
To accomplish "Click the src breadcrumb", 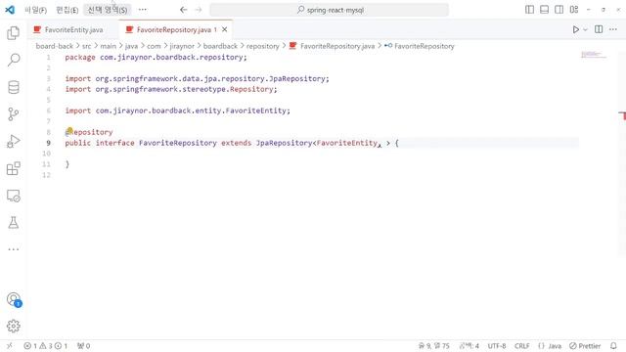I will [87, 46].
